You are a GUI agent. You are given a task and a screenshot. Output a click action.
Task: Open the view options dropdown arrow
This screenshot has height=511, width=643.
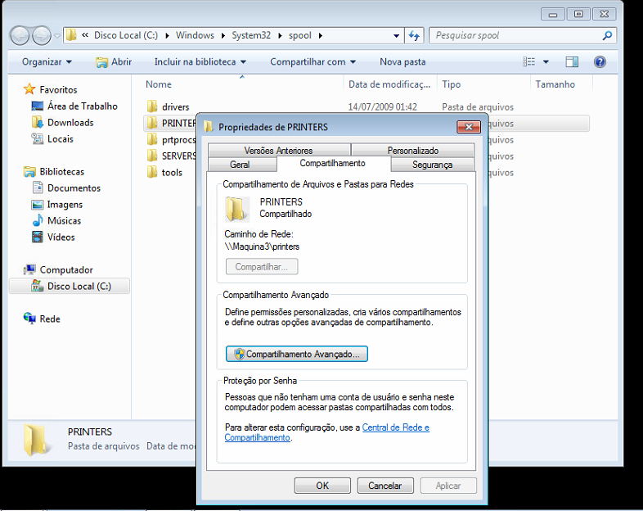tap(546, 62)
